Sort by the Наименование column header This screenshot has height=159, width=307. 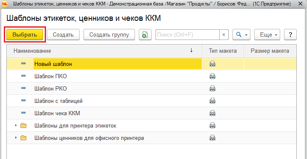(x=104, y=51)
